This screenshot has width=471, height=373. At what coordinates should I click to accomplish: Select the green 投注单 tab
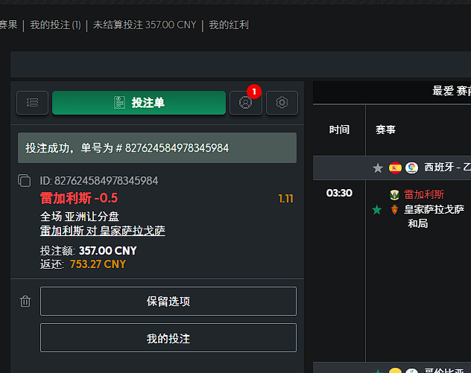click(x=139, y=103)
